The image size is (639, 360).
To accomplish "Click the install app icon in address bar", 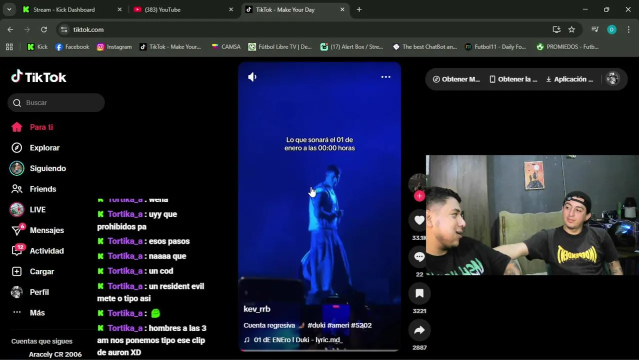I will [556, 29].
